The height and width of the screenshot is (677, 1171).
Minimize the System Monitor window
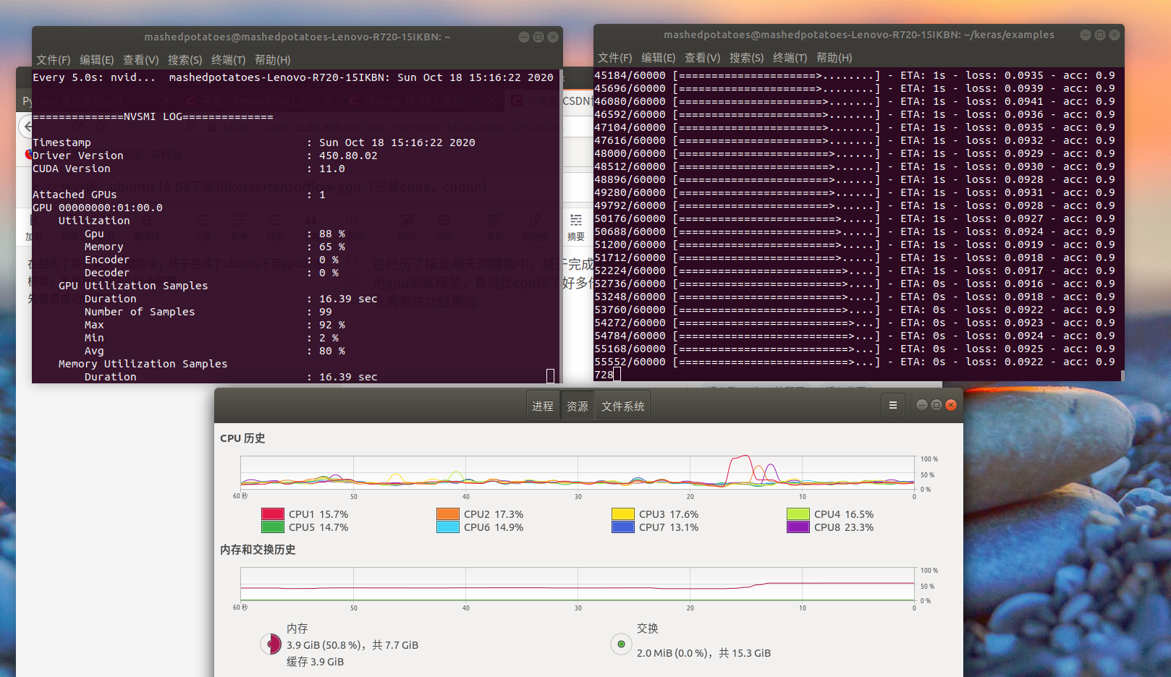(922, 405)
